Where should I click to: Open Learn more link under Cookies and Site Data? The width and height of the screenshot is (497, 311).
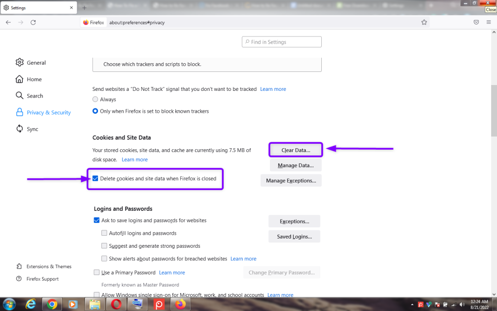tap(135, 159)
